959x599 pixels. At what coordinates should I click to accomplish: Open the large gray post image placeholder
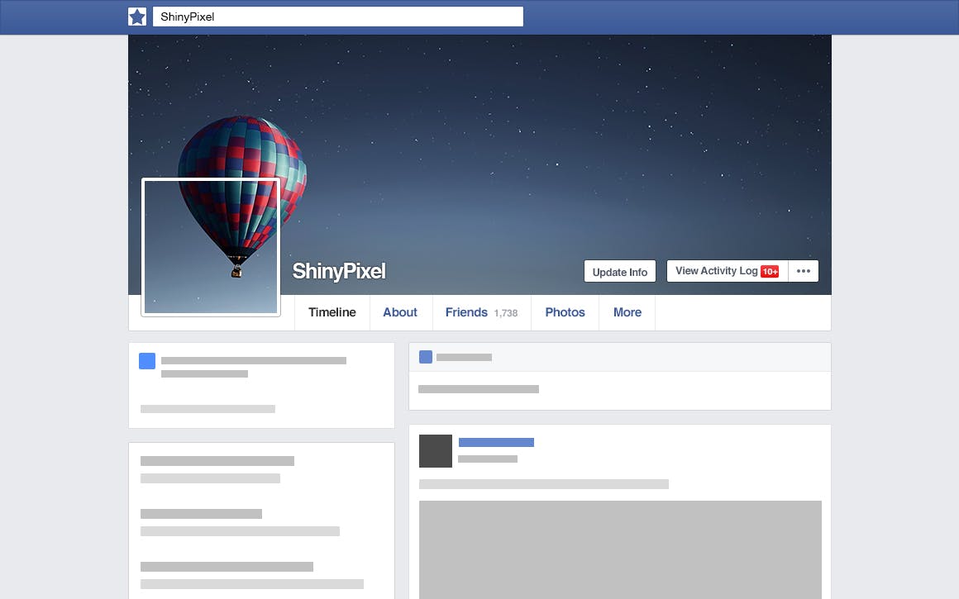[x=620, y=549]
